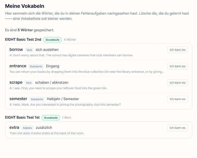Click the Adjektiv tag beside 'extra'
197x158 pixels.
tap(27, 128)
